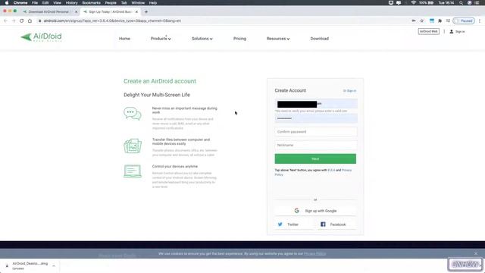Click the browser address bar

[x=223, y=20]
